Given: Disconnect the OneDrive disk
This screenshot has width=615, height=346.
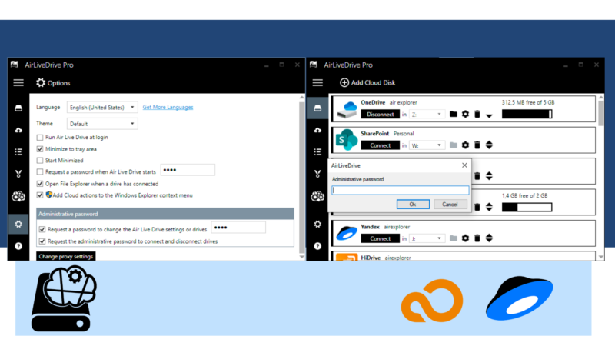Looking at the screenshot, I should [x=380, y=114].
